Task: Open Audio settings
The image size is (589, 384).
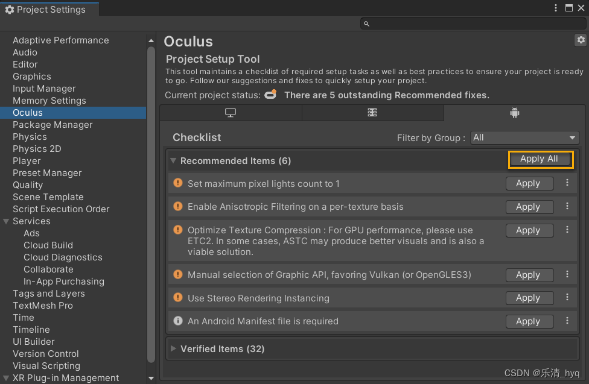Action: pyautogui.click(x=25, y=52)
